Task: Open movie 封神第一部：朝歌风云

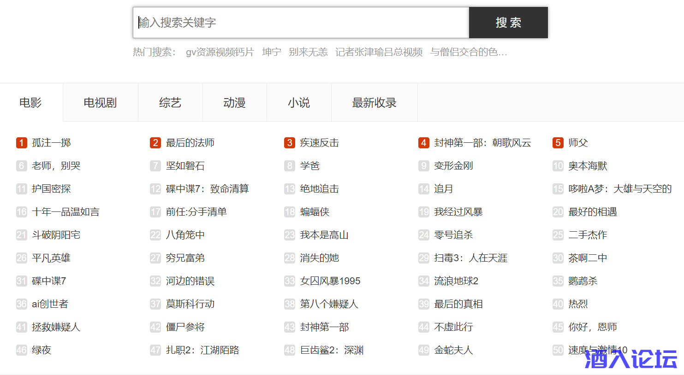Action: click(x=482, y=143)
